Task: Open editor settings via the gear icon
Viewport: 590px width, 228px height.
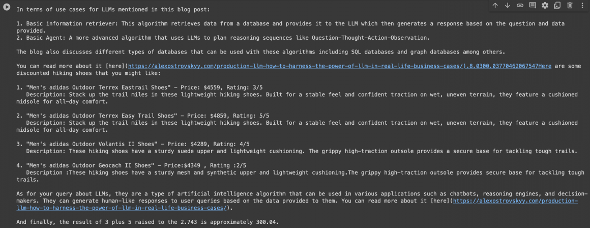Action: (545, 6)
